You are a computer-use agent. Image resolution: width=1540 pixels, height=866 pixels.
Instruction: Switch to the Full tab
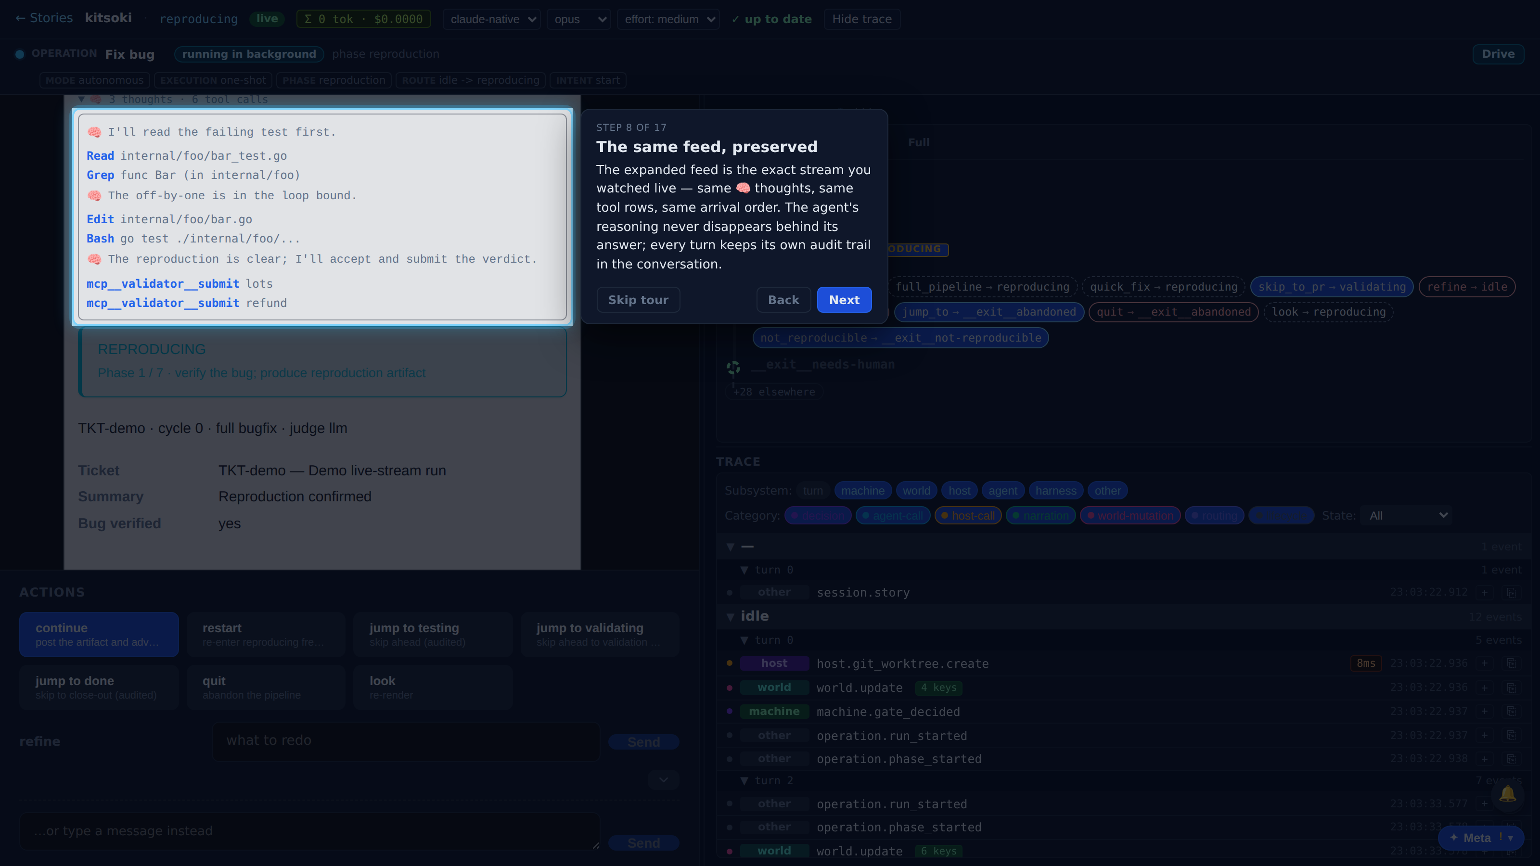[x=919, y=142]
